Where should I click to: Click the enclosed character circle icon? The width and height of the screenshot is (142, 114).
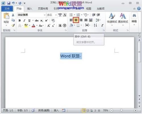[x=64, y=26]
